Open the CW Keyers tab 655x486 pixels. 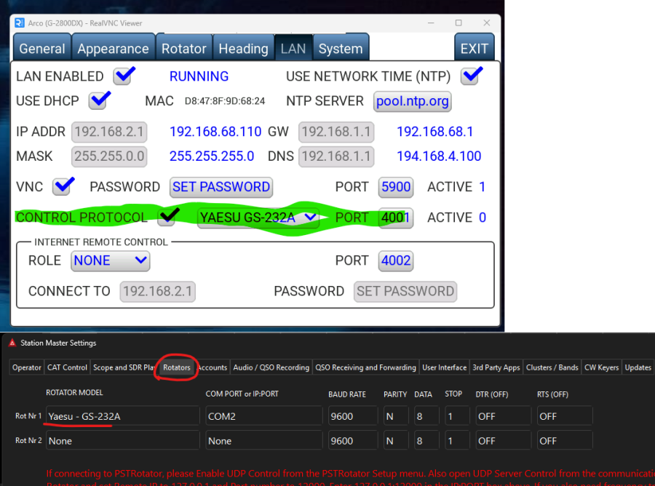(602, 367)
